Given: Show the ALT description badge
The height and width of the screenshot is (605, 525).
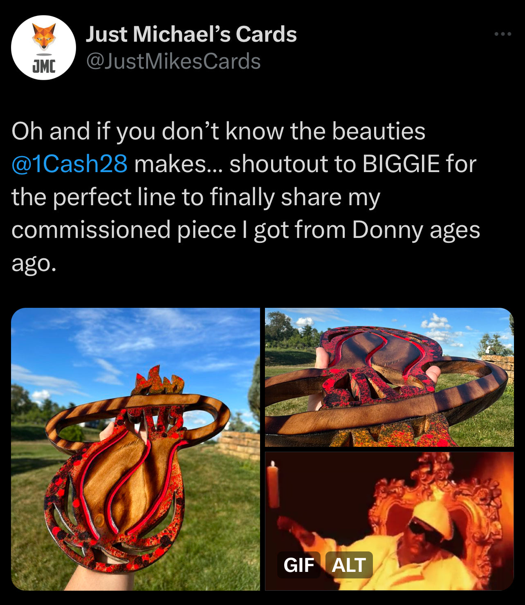Looking at the screenshot, I should pos(349,565).
